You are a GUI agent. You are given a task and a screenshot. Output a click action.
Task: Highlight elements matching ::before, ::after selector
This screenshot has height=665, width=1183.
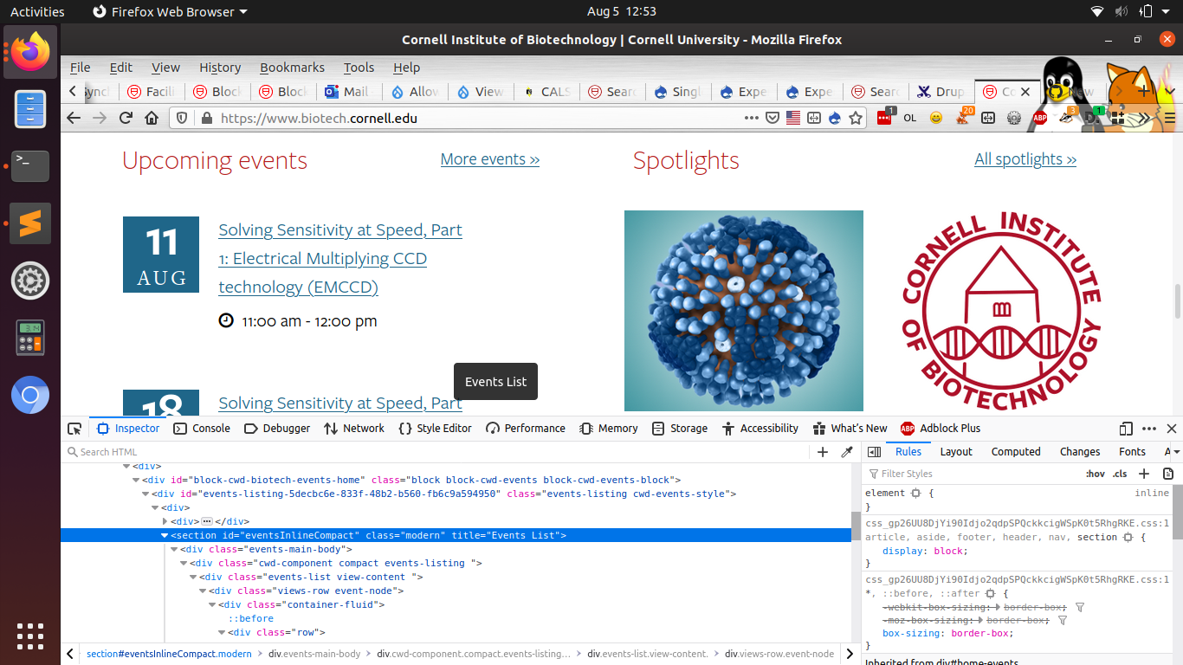pyautogui.click(x=990, y=594)
